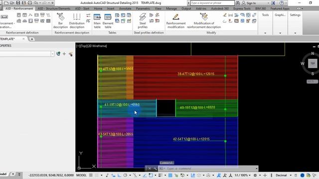Image resolution: width=319 pixels, height=179 pixels.
Task: Click the new drawing tab plus button
Action: [x=32, y=39]
